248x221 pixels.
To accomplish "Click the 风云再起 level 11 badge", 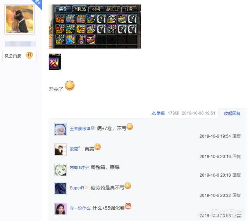I will pyautogui.click(x=20, y=56).
